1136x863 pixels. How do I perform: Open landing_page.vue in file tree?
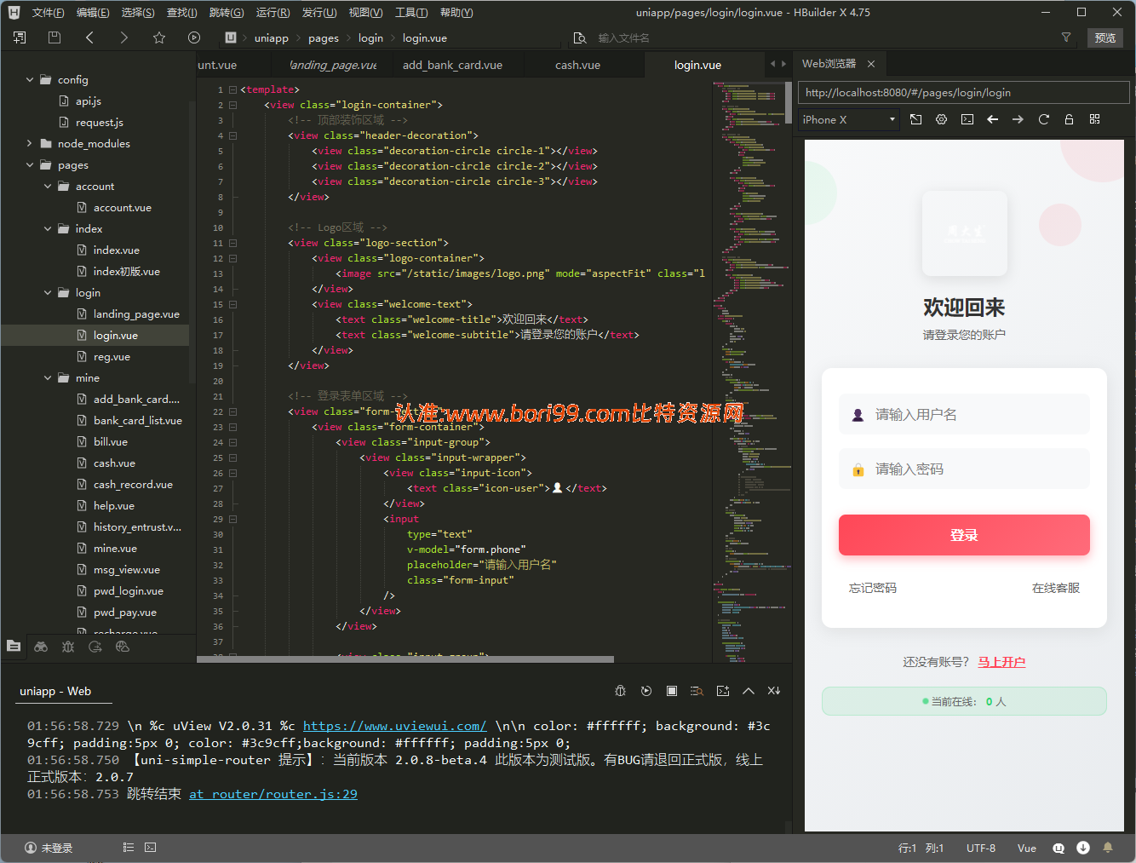[136, 314]
